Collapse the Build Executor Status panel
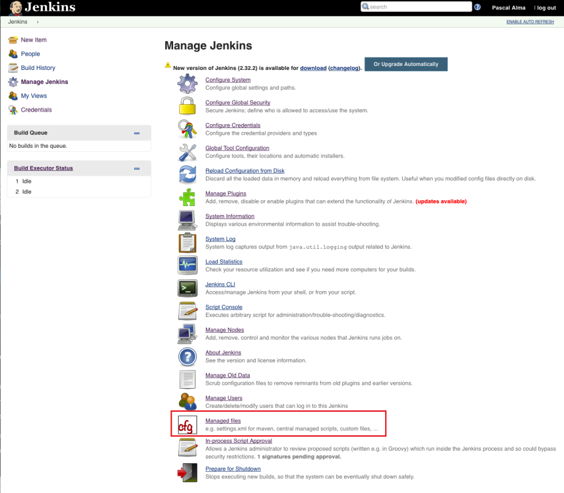The height and width of the screenshot is (493, 564). click(136, 169)
